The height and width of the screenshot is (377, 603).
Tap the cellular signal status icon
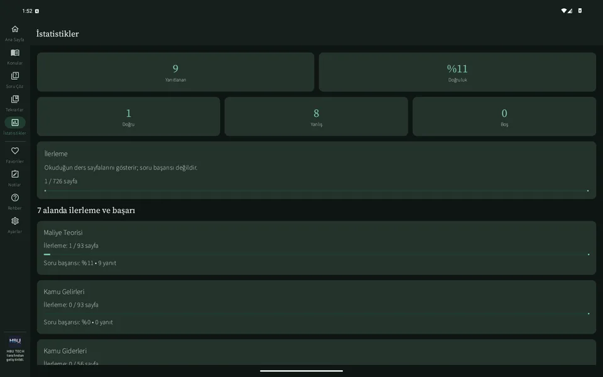(x=570, y=11)
